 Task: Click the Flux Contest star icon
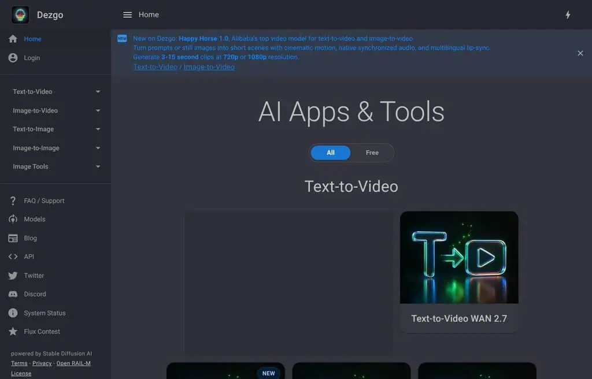13,332
